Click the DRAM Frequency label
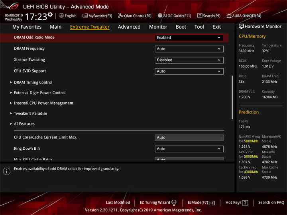Image resolution: width=287 pixels, height=215 pixels. pos(29,49)
